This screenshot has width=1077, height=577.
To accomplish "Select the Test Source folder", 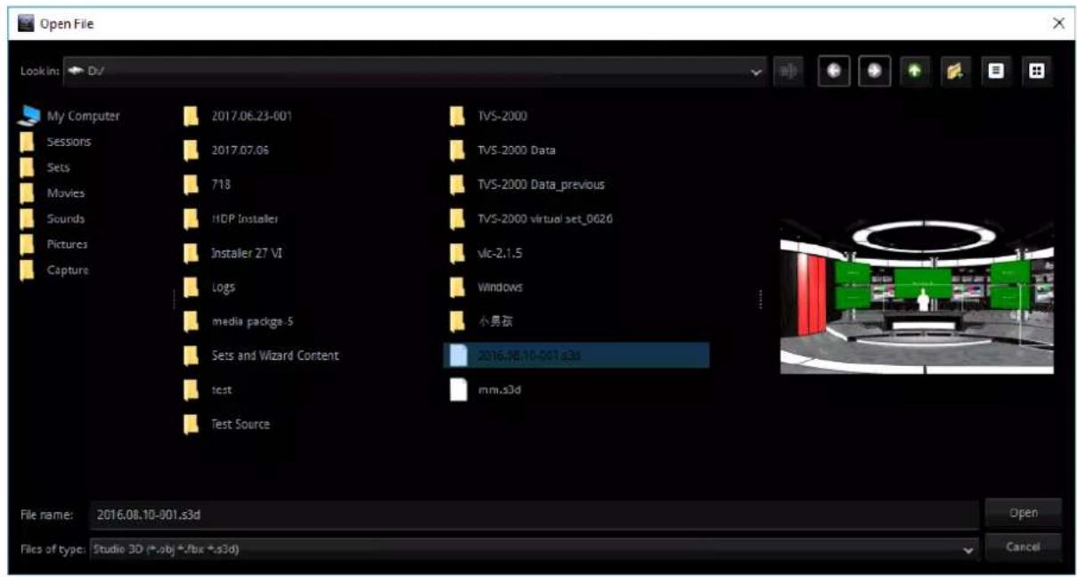I will point(226,424).
